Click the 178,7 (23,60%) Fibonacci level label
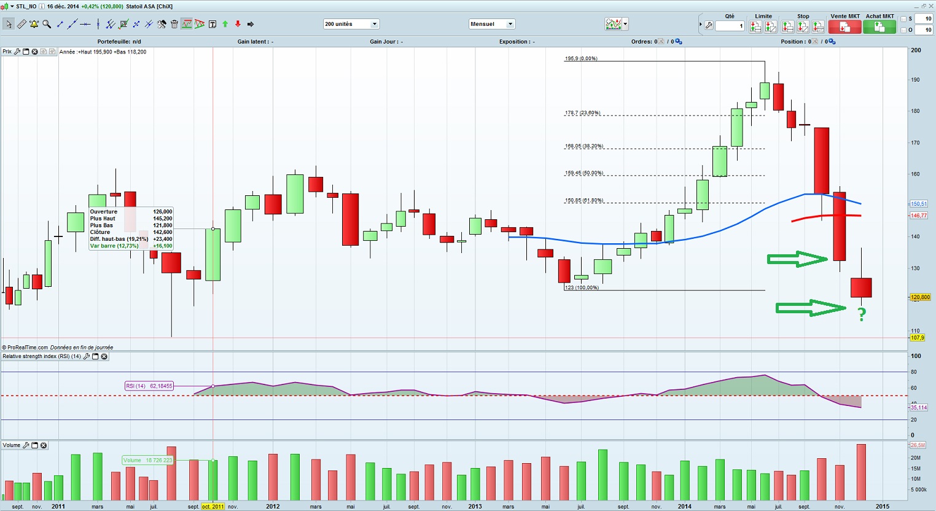Image resolution: width=936 pixels, height=511 pixels. 583,113
